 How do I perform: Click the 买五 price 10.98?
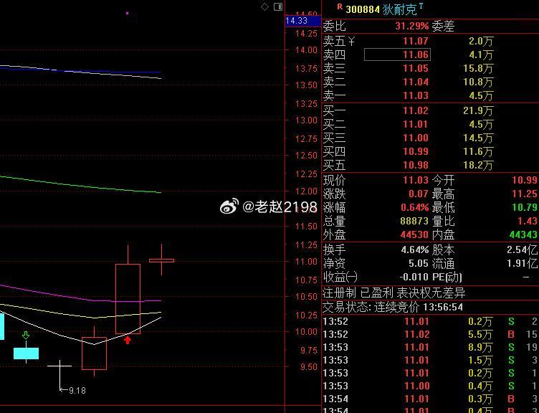[x=416, y=165]
